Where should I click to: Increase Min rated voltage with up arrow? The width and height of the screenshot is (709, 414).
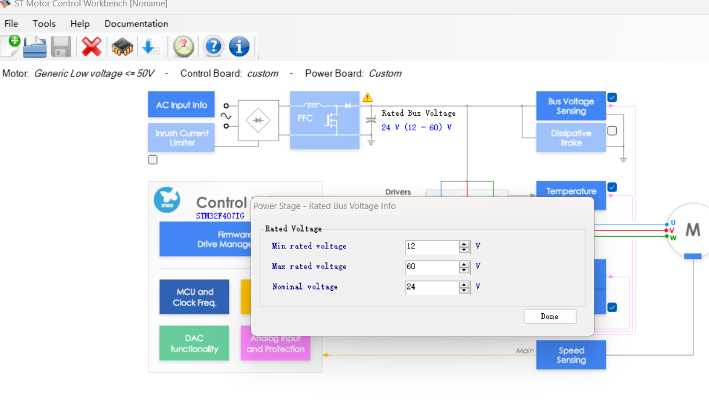464,243
